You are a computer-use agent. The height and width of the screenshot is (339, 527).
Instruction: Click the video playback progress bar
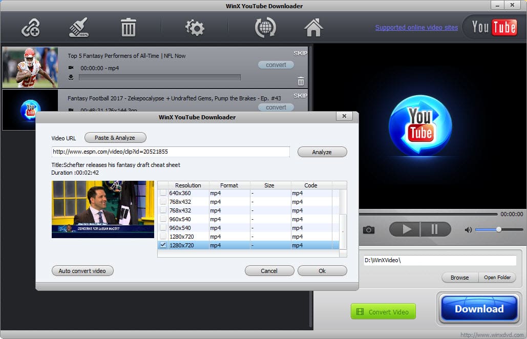(x=428, y=214)
